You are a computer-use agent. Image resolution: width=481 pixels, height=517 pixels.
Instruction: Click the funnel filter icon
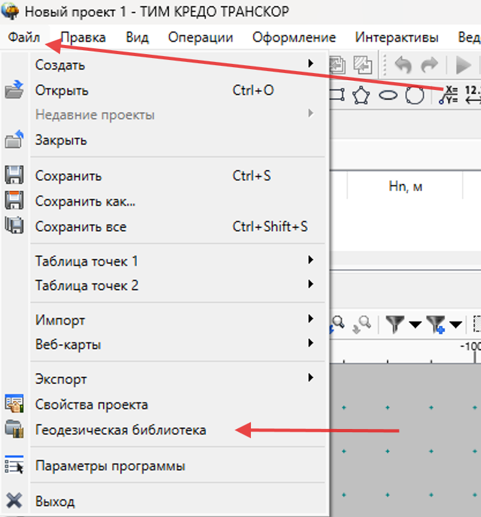[394, 324]
